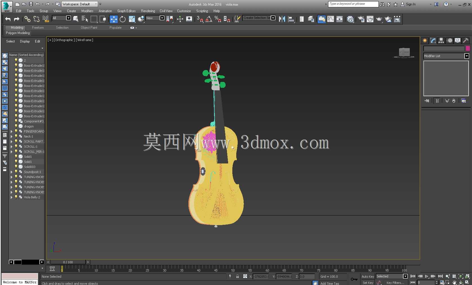This screenshot has height=285, width=472.
Task: Switch to the Motion command panel
Action: coord(450,41)
